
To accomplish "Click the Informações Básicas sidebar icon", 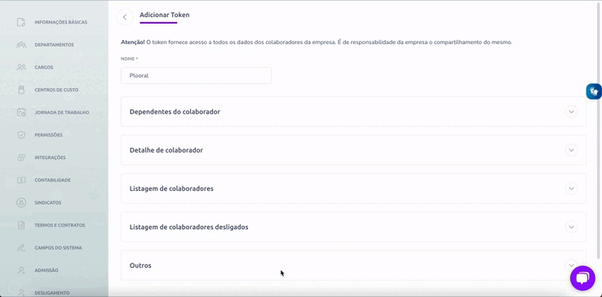I will [21, 22].
